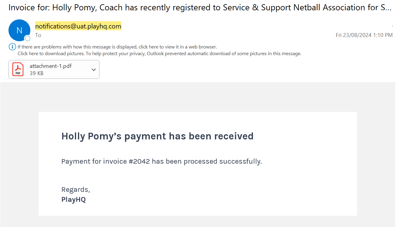Click the blue info icon in the message bar
Screen dimensions: 397x227
[x=12, y=47]
